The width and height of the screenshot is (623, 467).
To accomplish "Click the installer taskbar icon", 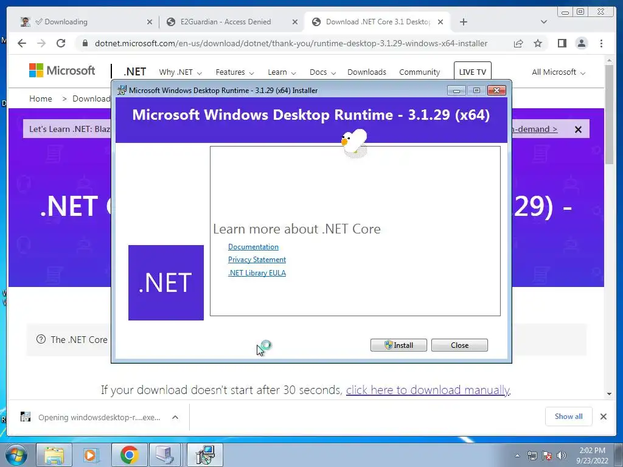I will [205, 455].
